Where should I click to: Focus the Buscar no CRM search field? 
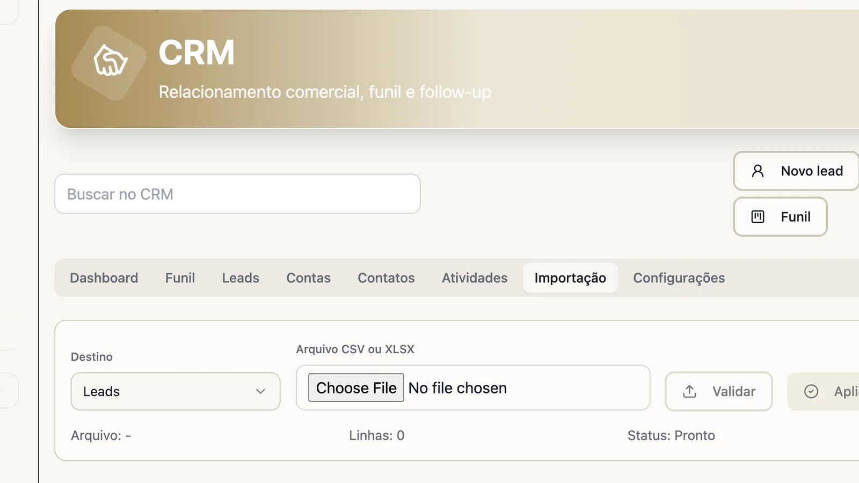click(x=237, y=194)
